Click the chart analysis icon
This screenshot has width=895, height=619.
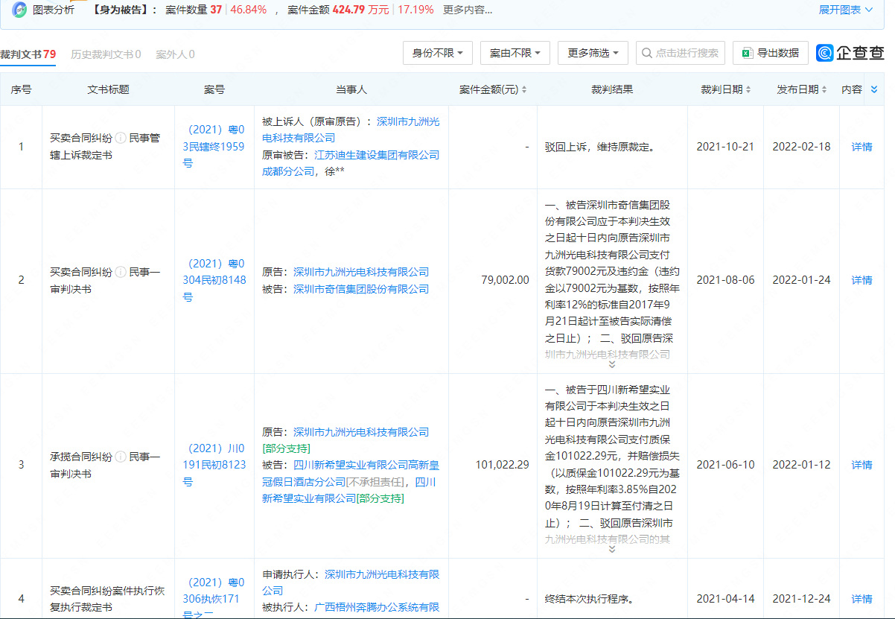19,10
